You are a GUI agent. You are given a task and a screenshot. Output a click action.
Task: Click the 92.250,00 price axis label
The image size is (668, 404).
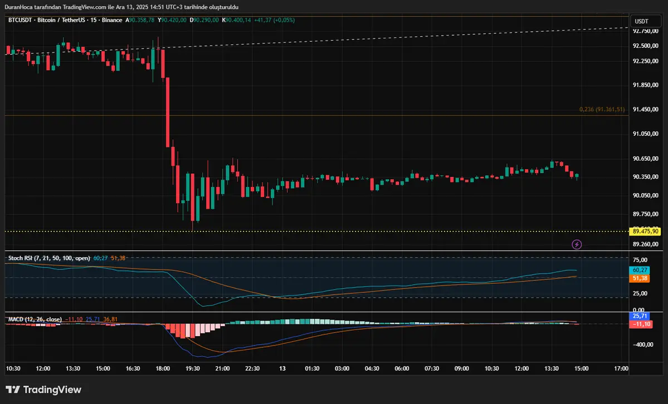point(645,61)
